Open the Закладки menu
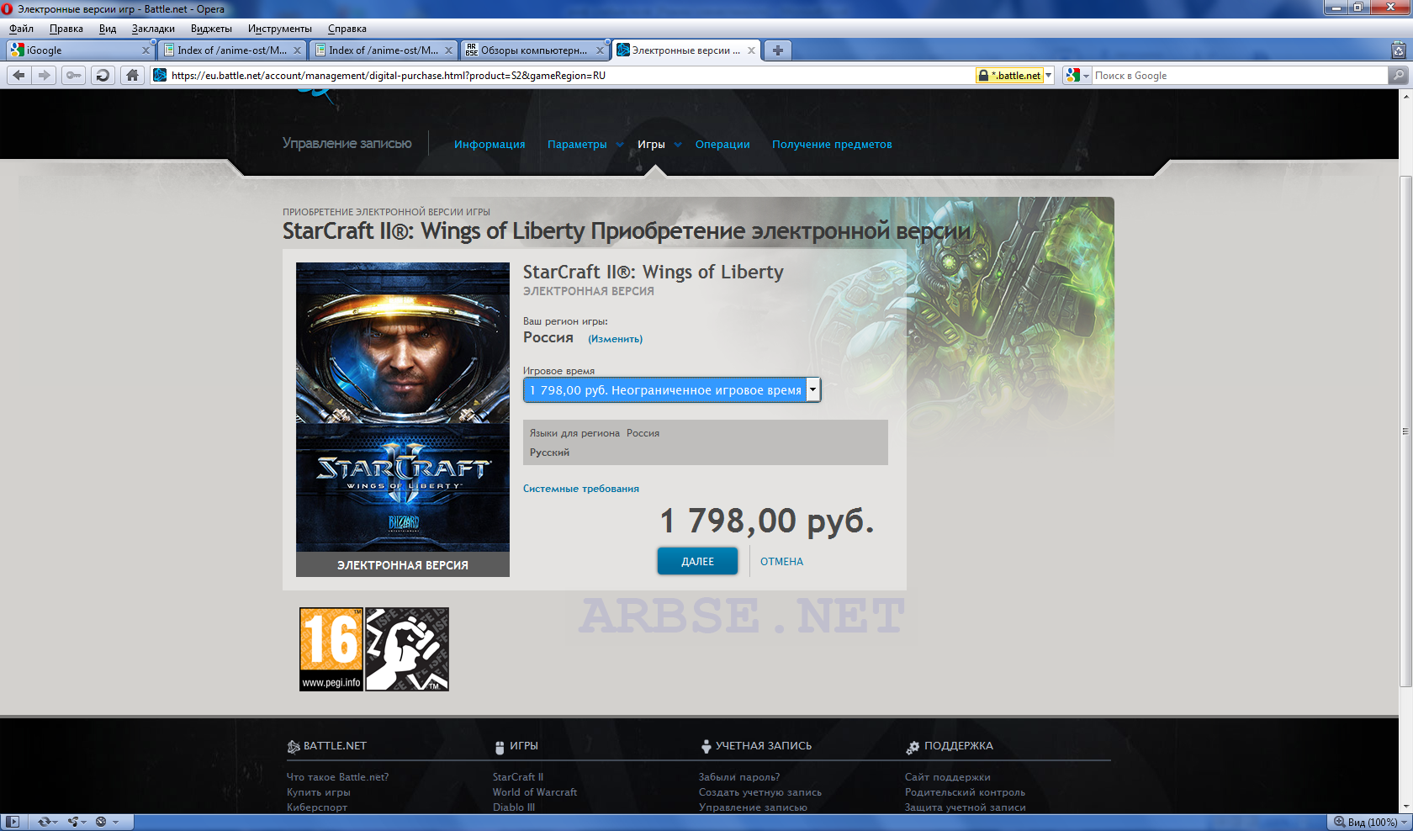 [153, 29]
